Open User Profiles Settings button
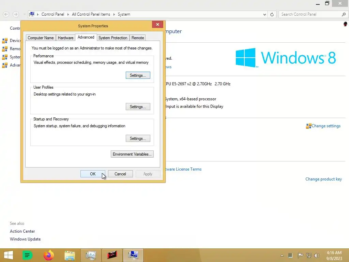Screen dimensions: 349x262 (138, 107)
